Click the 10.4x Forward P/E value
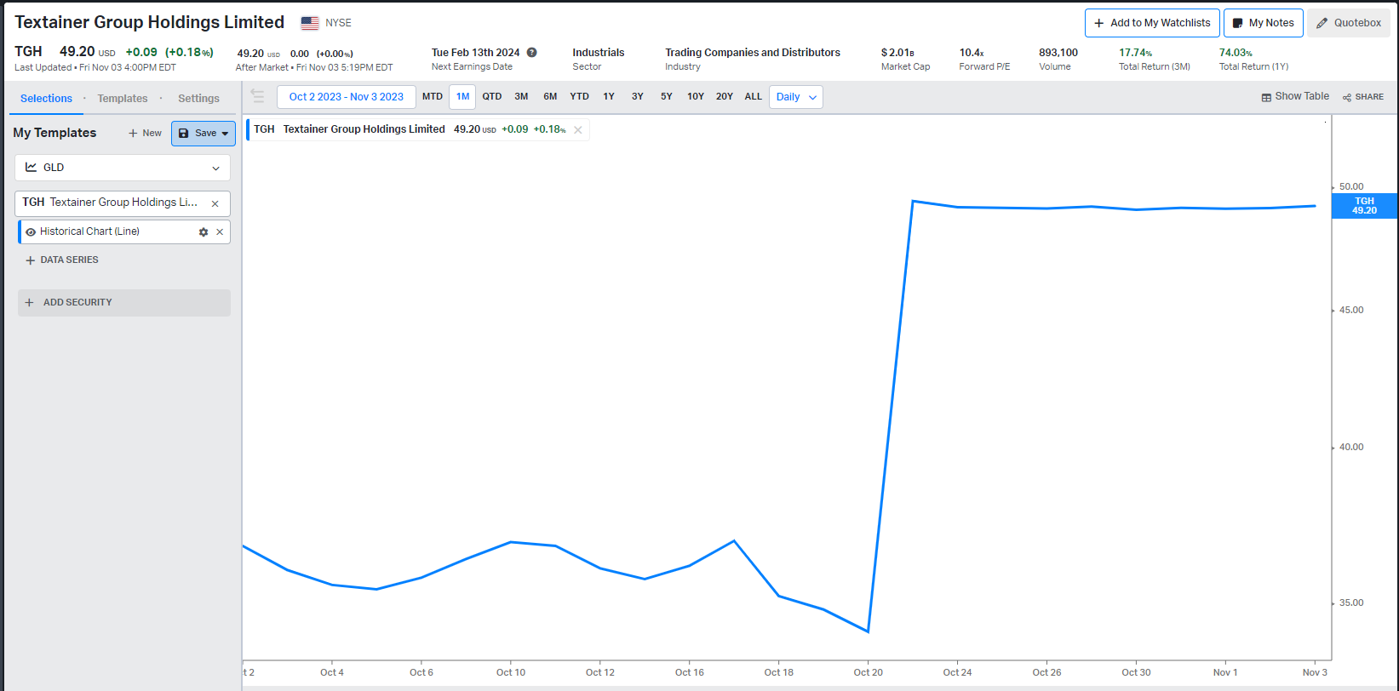Viewport: 1399px width, 691px height. click(972, 53)
